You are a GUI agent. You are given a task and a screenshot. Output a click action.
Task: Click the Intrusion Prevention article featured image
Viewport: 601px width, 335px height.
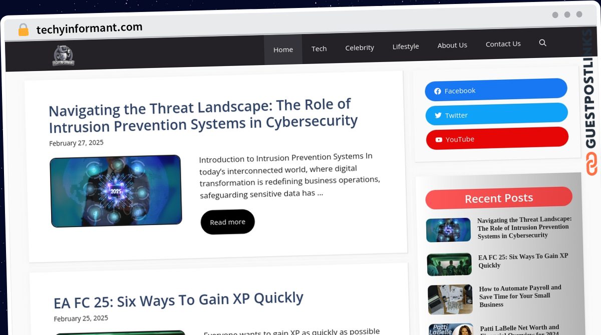(116, 190)
